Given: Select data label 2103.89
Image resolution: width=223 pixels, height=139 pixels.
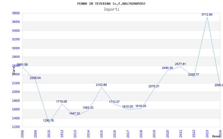Looking at the screenshot, I should (x=101, y=85).
